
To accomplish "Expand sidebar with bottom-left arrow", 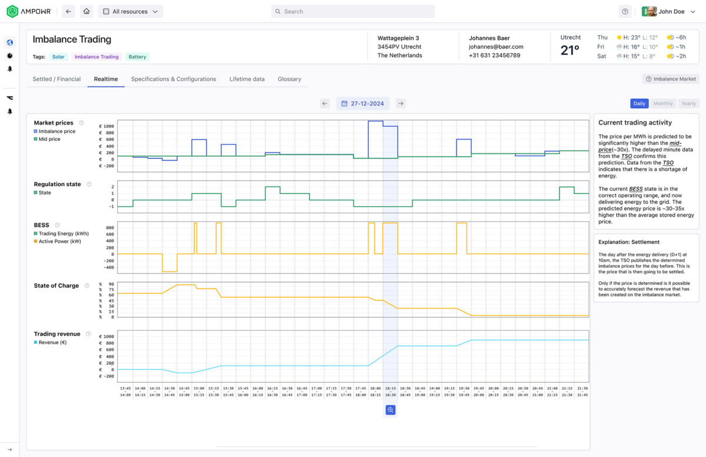I will point(9,449).
